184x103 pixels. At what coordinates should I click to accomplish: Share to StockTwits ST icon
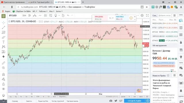121,101
